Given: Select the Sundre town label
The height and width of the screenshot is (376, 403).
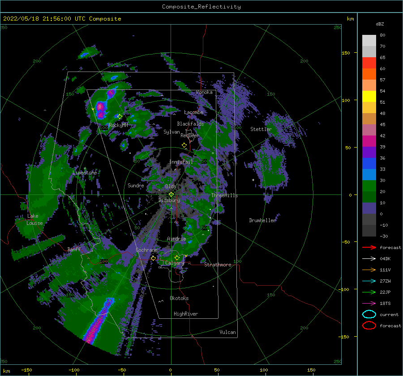Looking at the screenshot, I should coord(136,185).
